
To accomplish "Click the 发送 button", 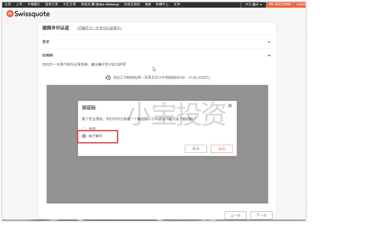I will tap(221, 149).
